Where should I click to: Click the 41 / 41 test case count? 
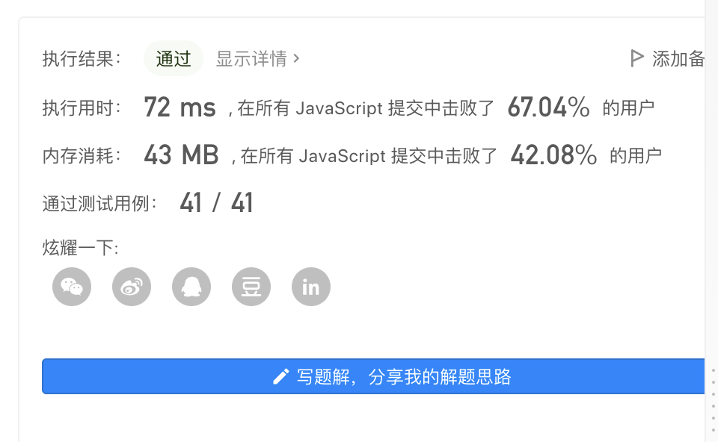217,202
